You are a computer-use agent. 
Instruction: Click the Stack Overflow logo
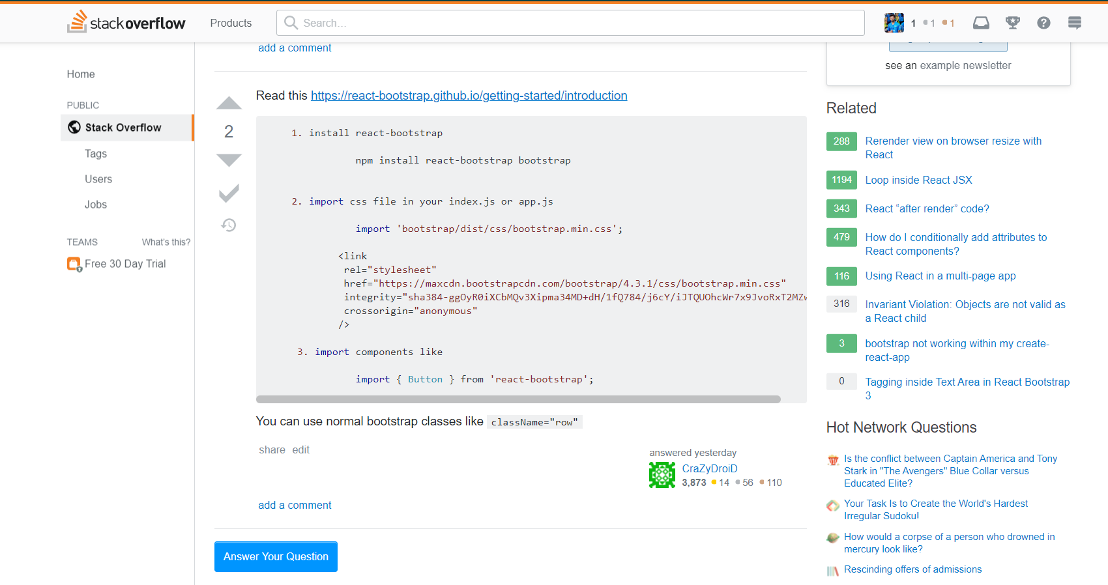(x=126, y=23)
